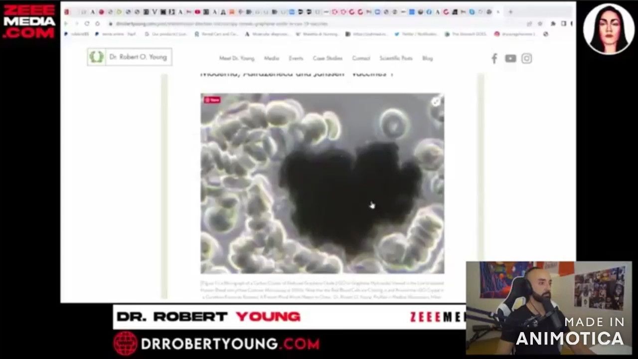Open the Instagram profile icon
The image size is (638, 359).
[x=527, y=59]
